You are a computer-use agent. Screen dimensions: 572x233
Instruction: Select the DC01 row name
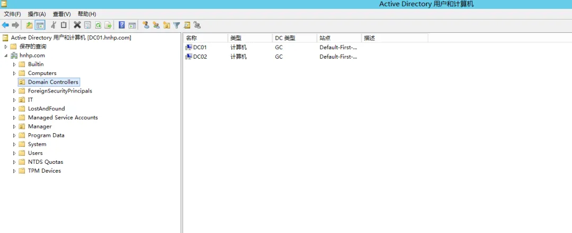200,48
